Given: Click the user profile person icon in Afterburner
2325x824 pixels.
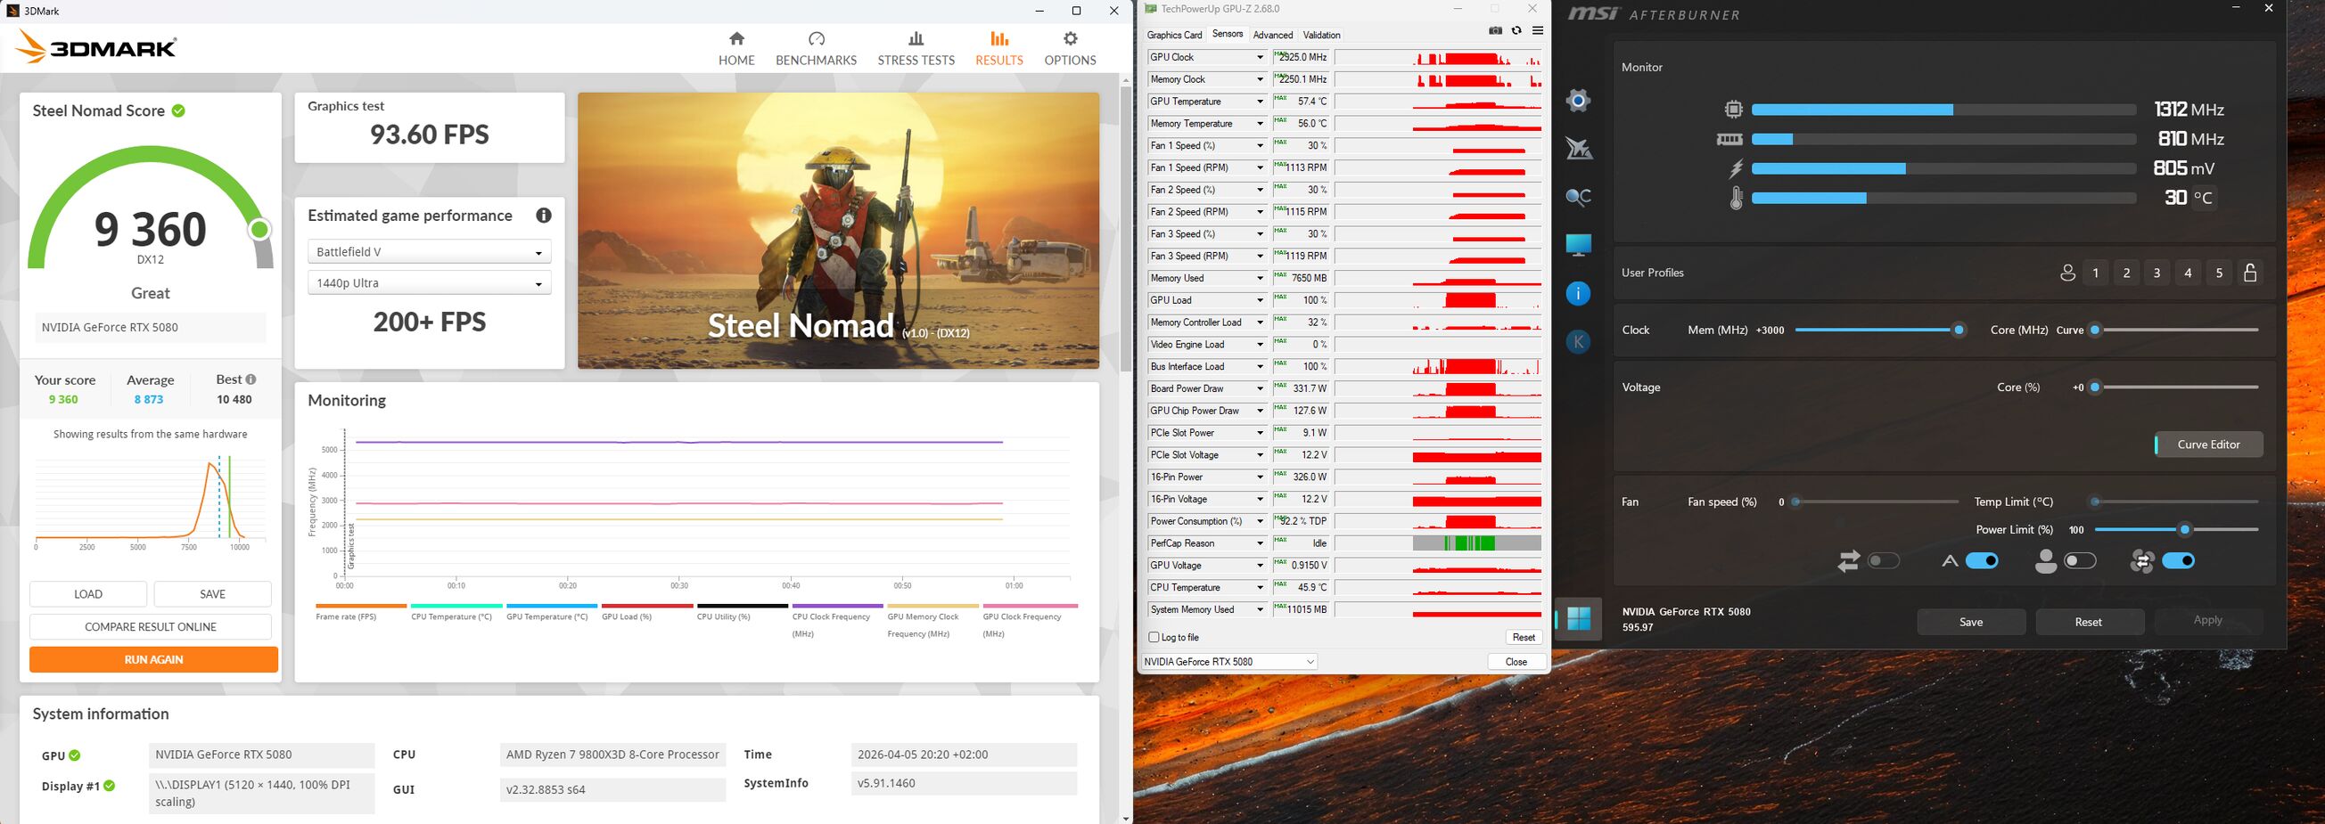Looking at the screenshot, I should (x=2066, y=273).
